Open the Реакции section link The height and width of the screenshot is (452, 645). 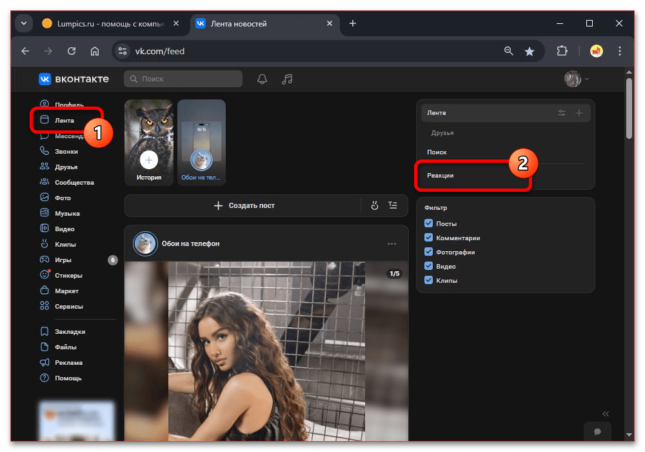441,176
